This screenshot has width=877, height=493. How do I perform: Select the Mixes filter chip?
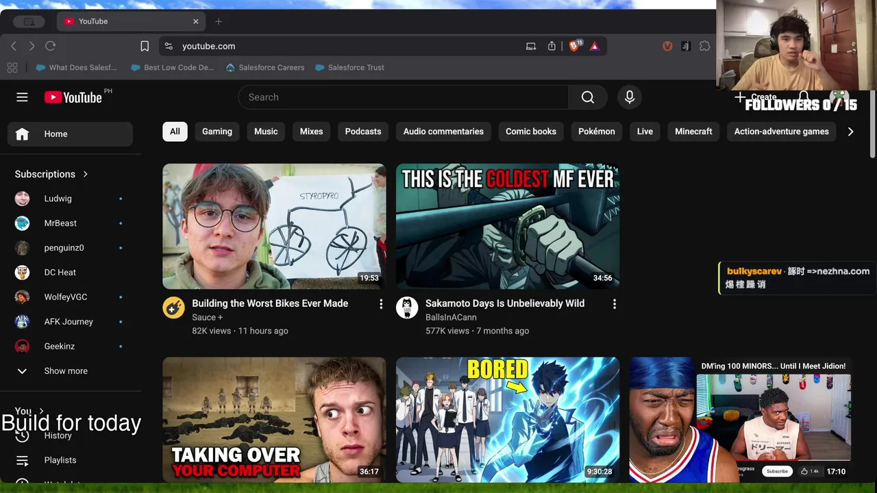coord(311,131)
